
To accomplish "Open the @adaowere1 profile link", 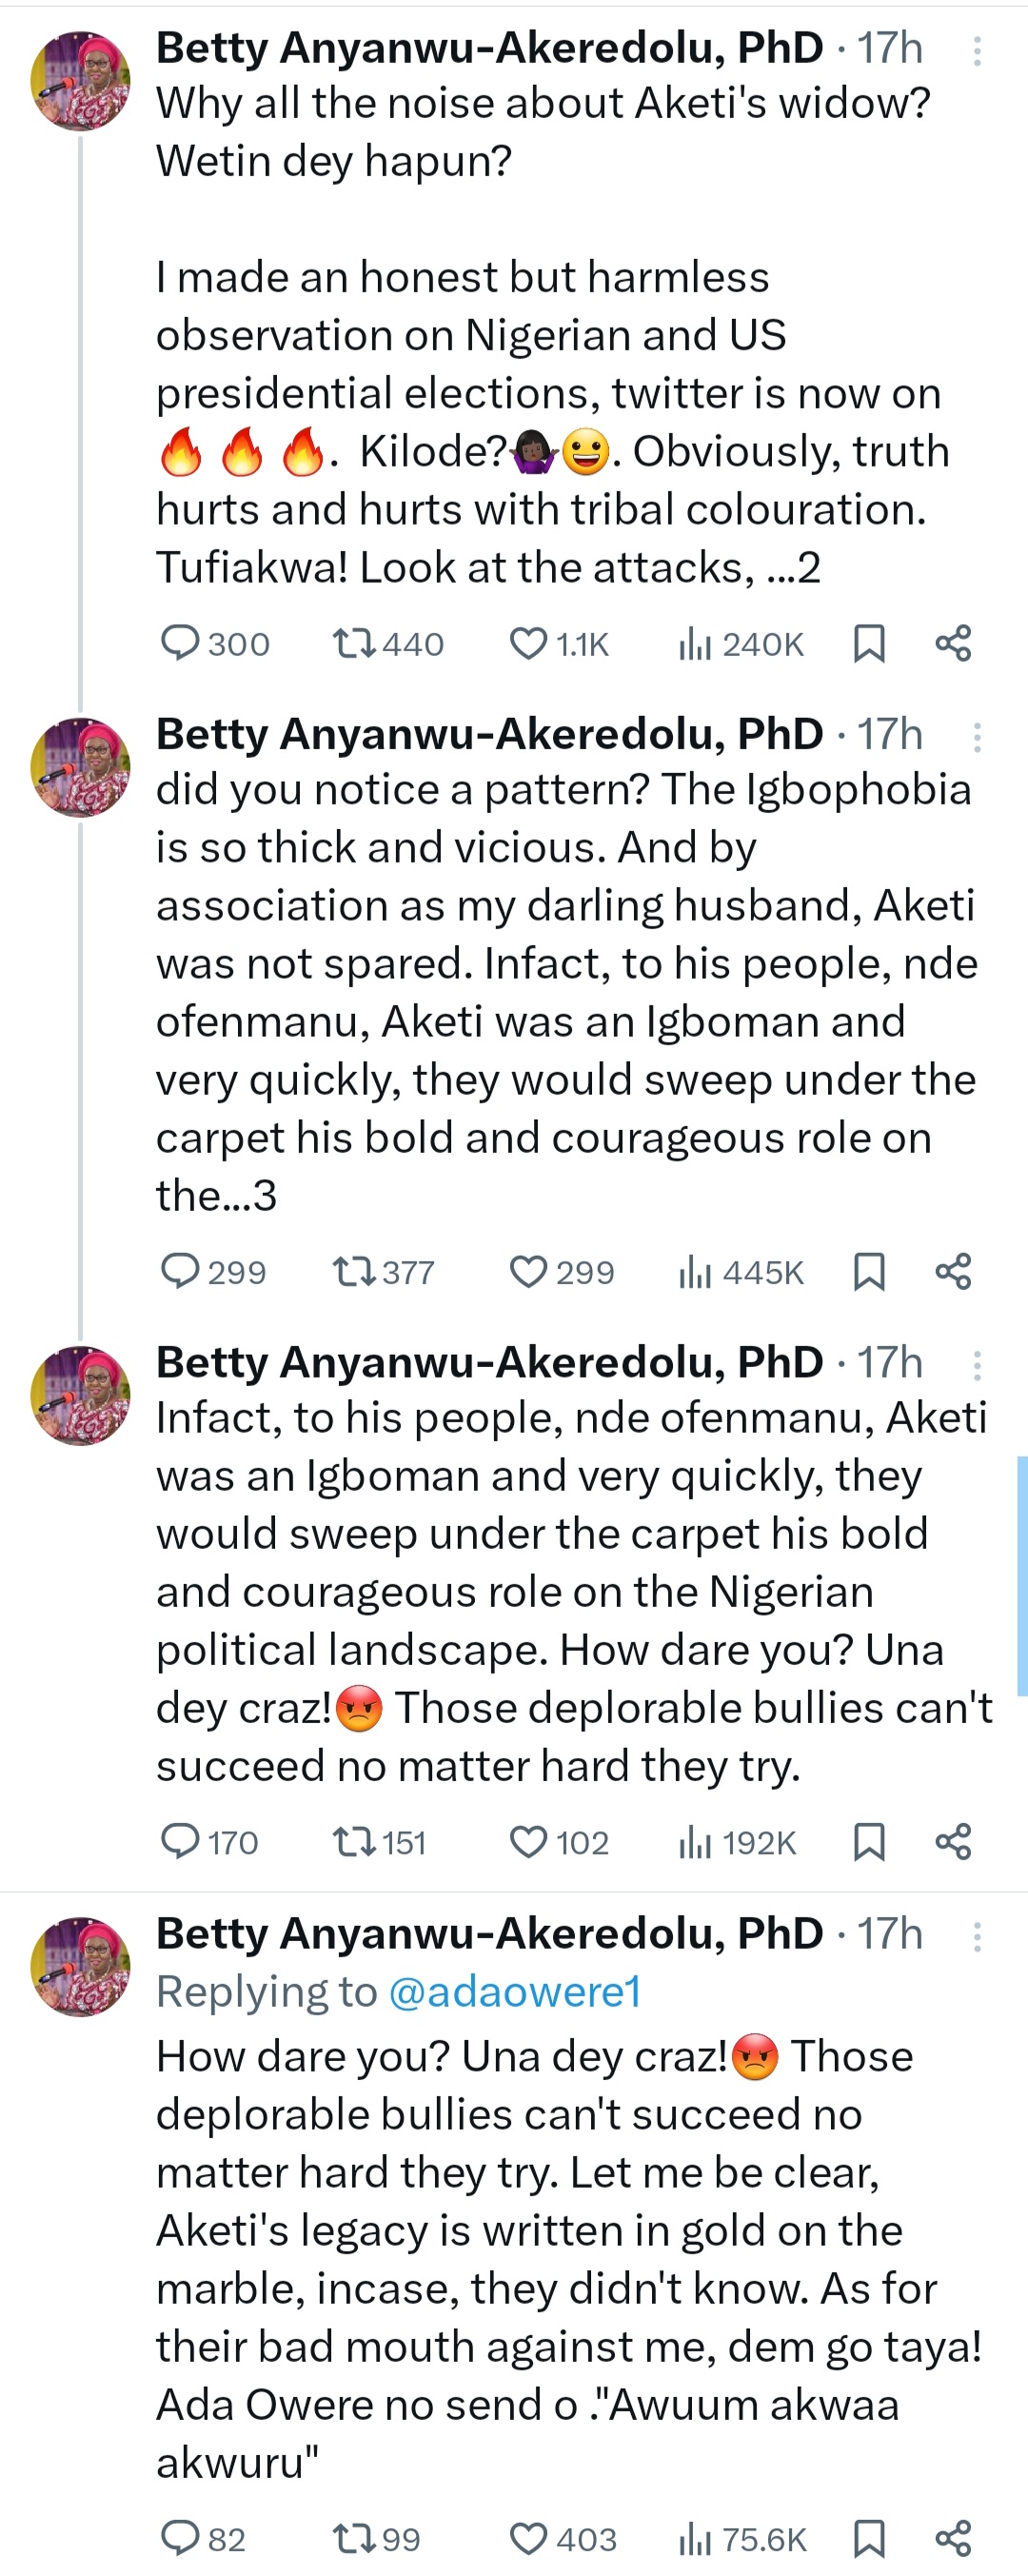I will pyautogui.click(x=514, y=1991).
